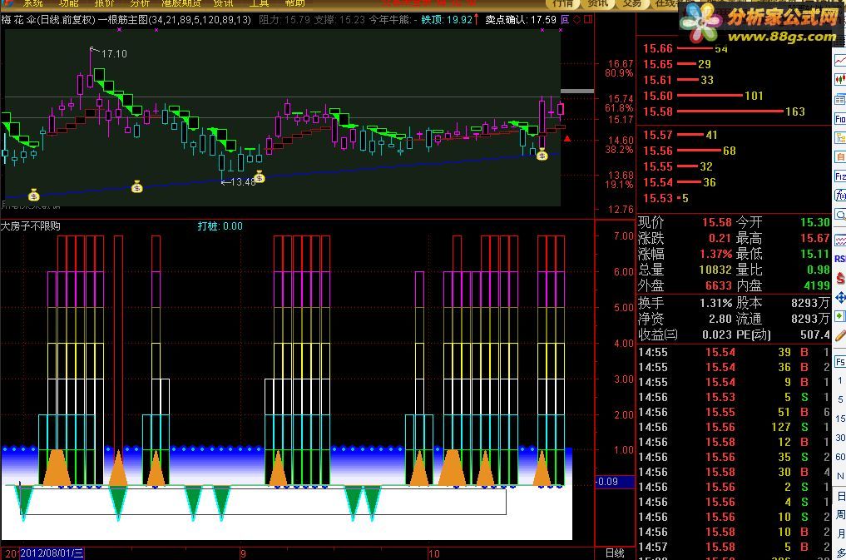Viewport: 846px width, 560px height.
Task: Click the 打桩: 0.00 value label
Action: pos(220,226)
